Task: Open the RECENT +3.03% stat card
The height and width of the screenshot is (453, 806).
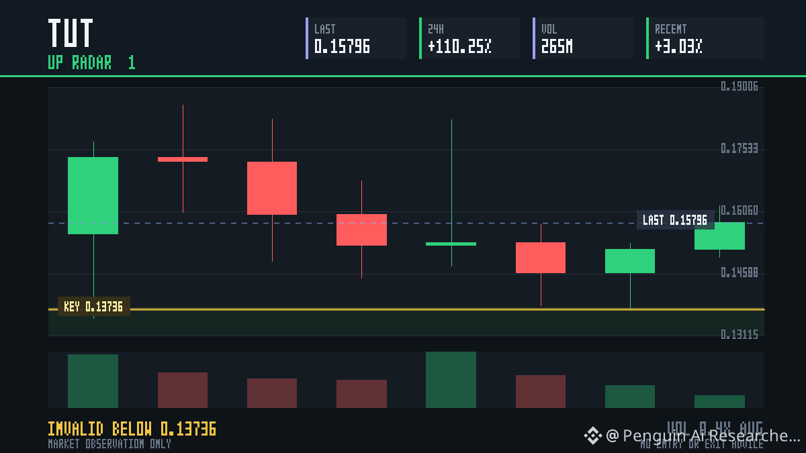Action: click(x=705, y=38)
